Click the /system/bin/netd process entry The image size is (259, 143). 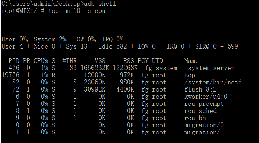[213, 82]
